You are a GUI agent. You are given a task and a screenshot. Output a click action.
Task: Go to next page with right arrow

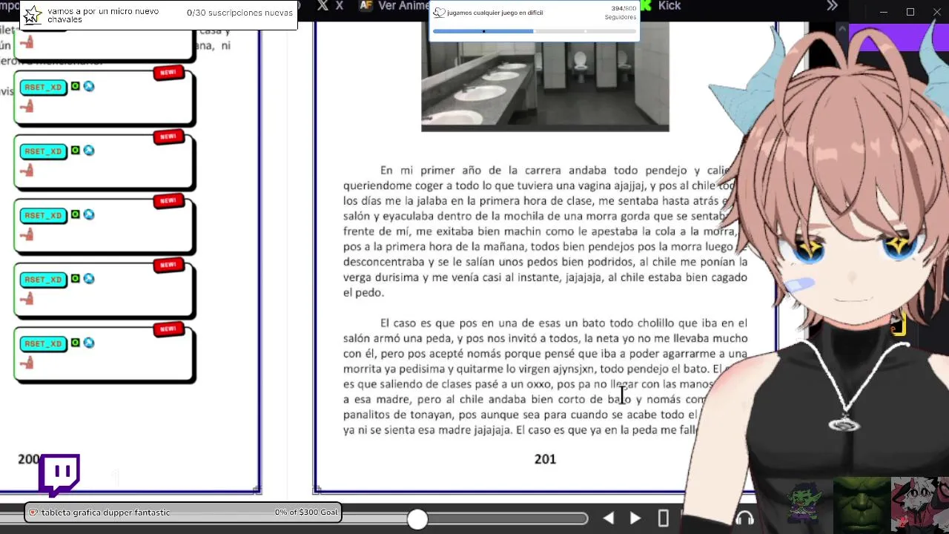(x=635, y=518)
